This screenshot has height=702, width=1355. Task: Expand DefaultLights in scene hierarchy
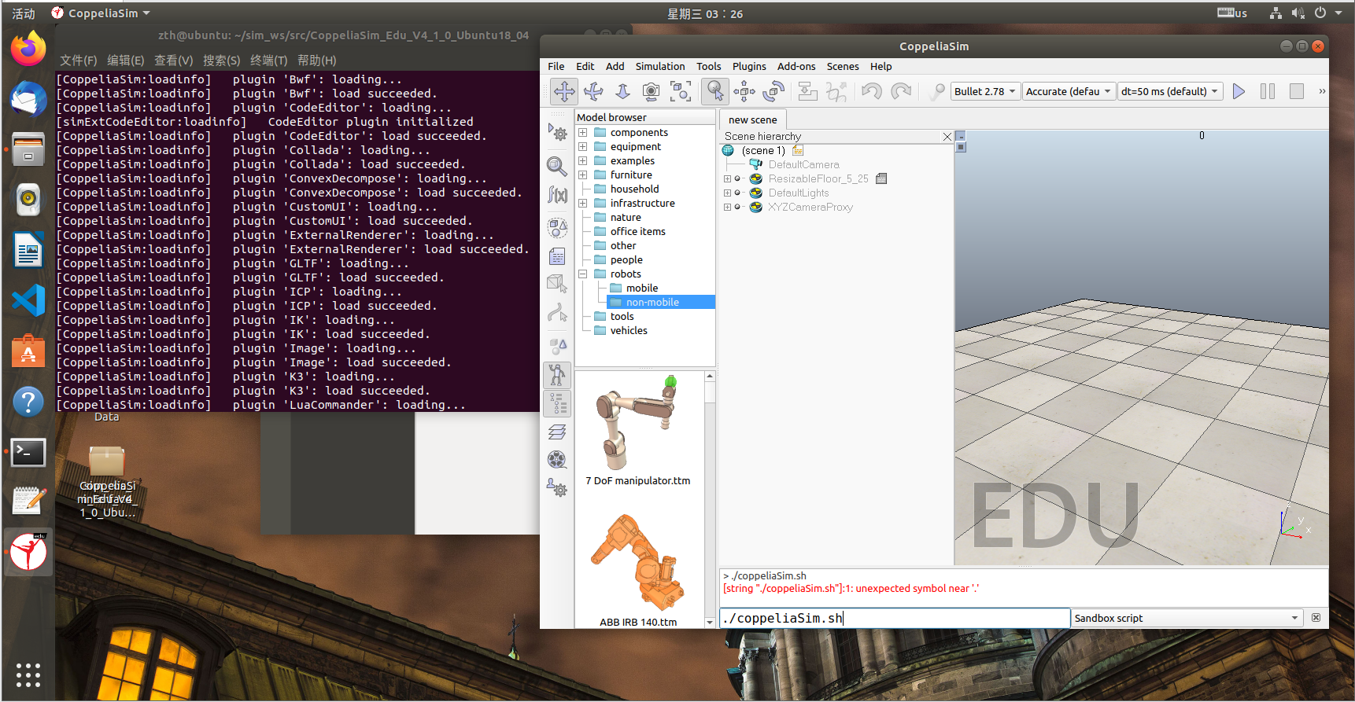[x=728, y=193]
